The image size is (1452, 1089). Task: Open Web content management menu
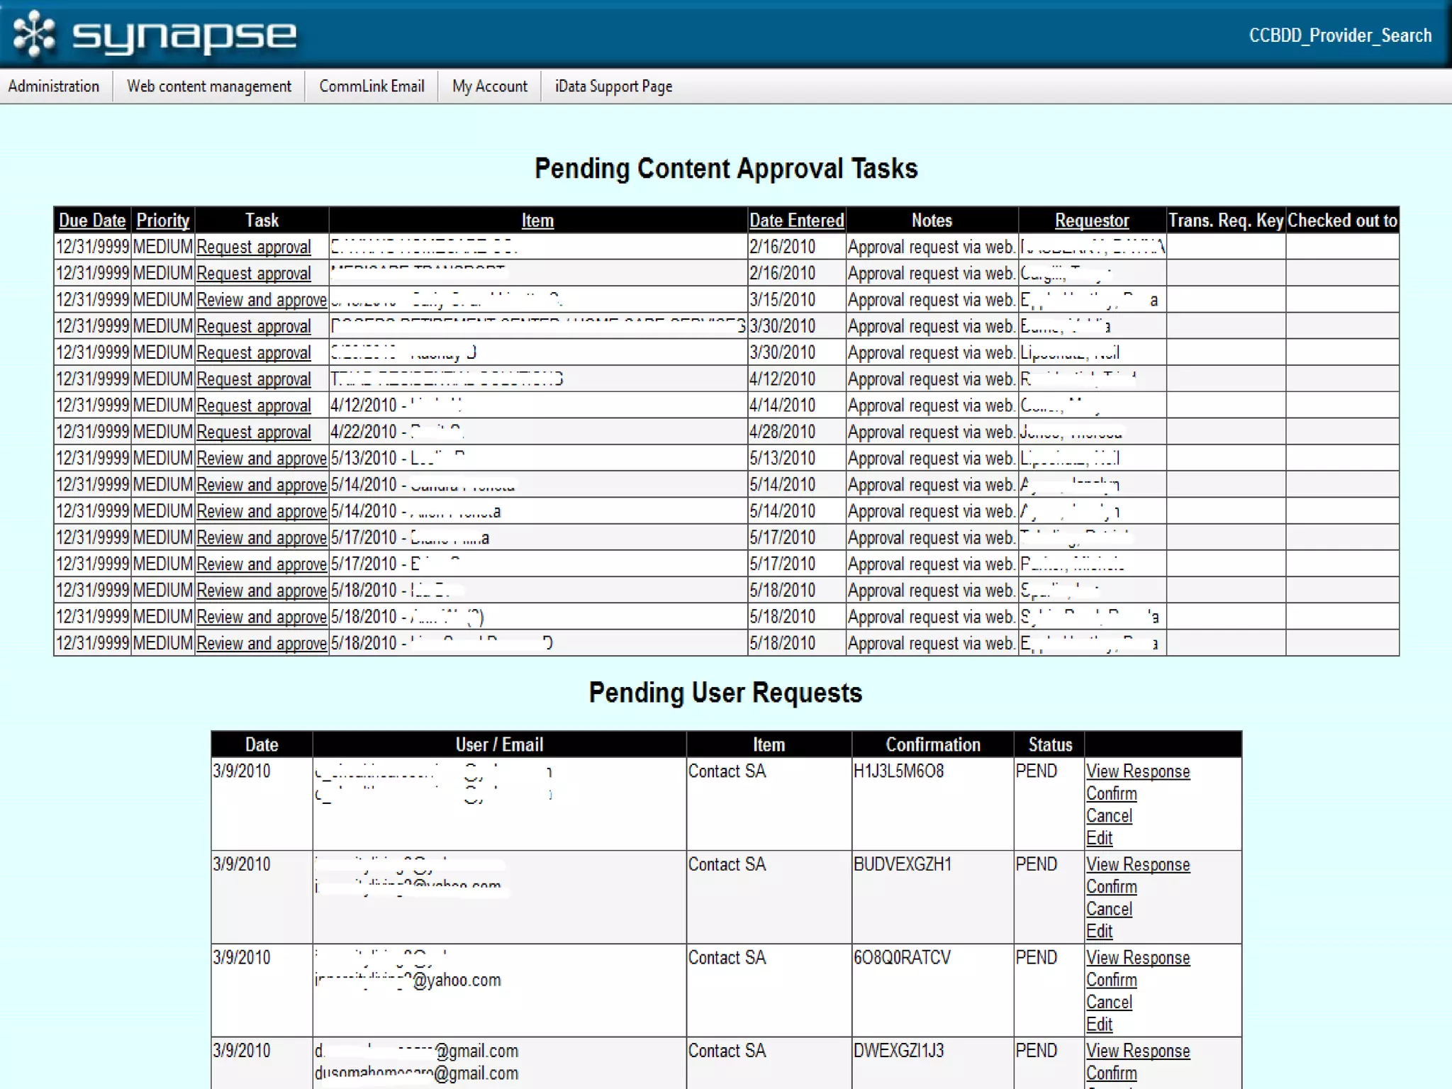click(208, 86)
